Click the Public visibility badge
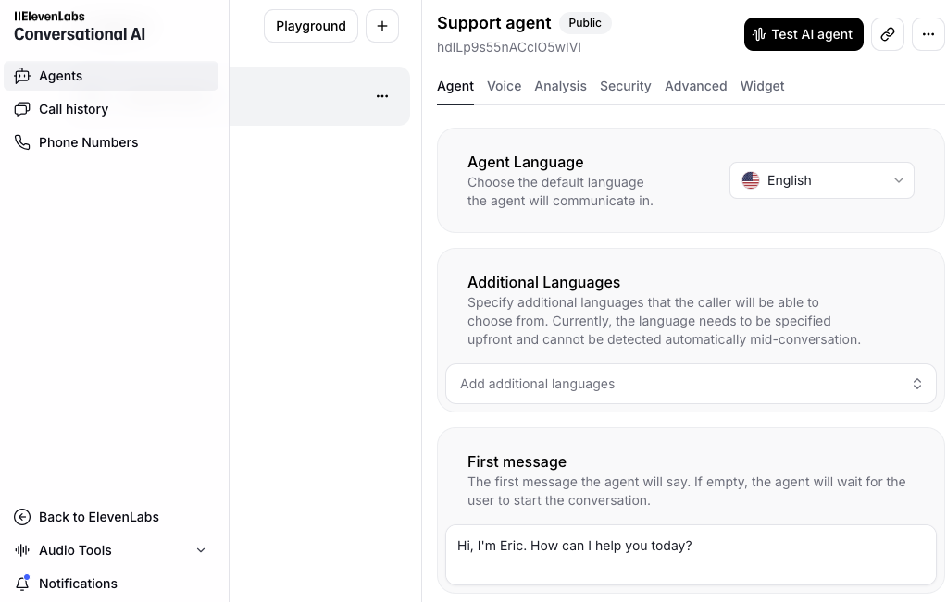The image size is (947, 602). point(585,23)
